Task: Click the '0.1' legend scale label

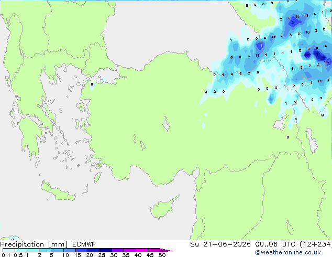Action: pos(6,255)
